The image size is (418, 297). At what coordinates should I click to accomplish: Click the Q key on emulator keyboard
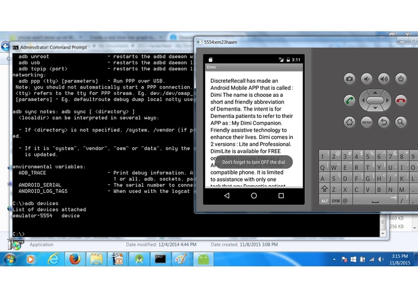coord(324,168)
